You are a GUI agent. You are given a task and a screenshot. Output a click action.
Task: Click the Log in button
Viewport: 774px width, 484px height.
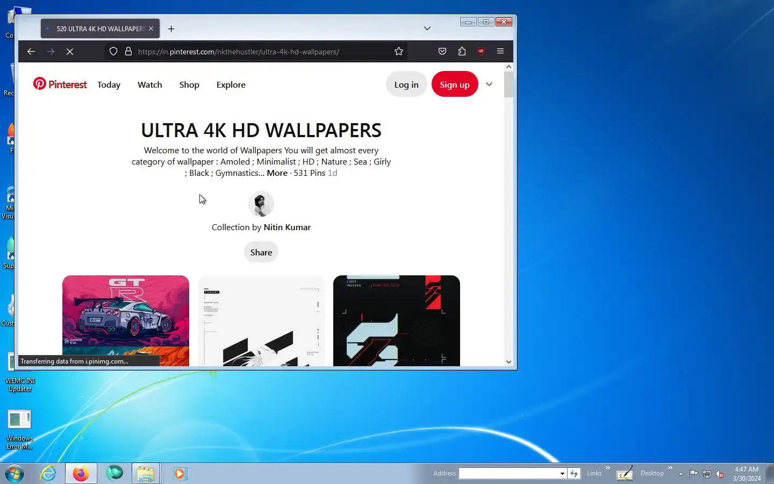(x=406, y=84)
